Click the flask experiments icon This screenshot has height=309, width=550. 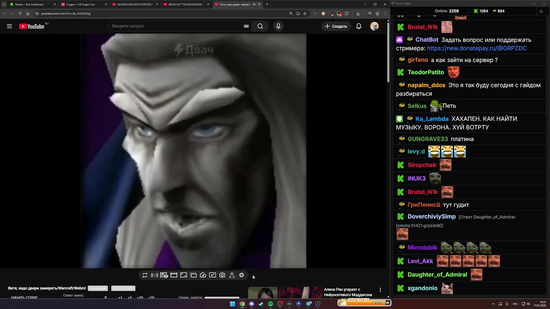coord(232,275)
